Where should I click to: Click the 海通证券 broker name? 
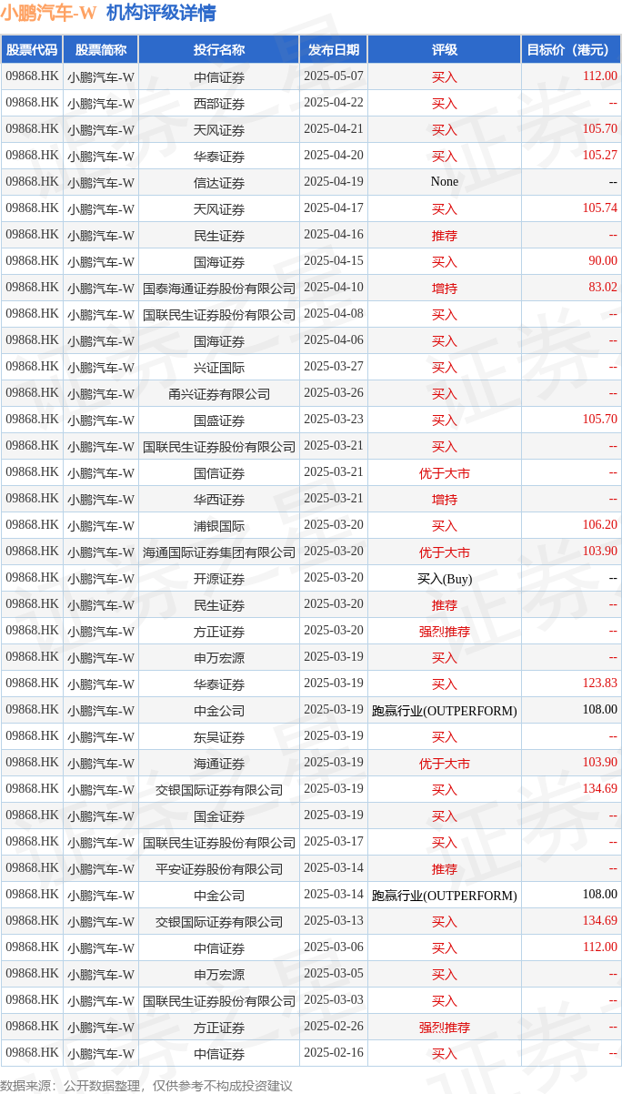pyautogui.click(x=219, y=764)
